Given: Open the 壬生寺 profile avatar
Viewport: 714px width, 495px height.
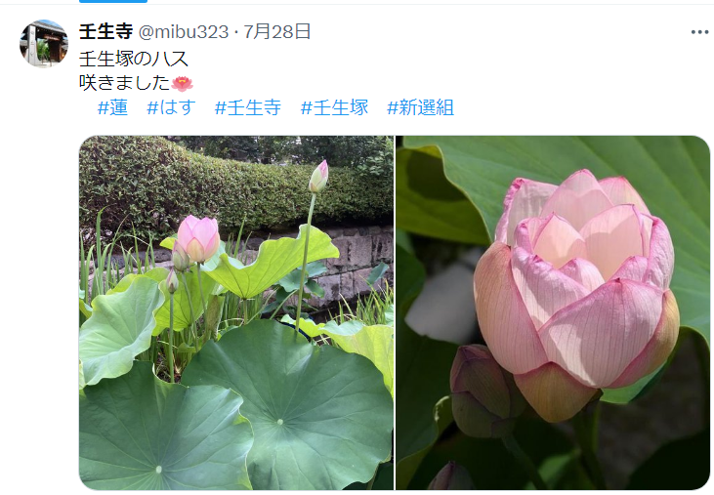Looking at the screenshot, I should [44, 43].
